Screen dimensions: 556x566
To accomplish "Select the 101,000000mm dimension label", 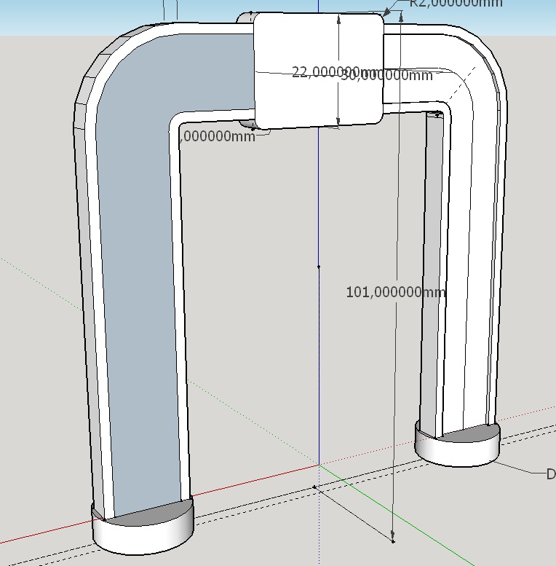I will point(396,292).
